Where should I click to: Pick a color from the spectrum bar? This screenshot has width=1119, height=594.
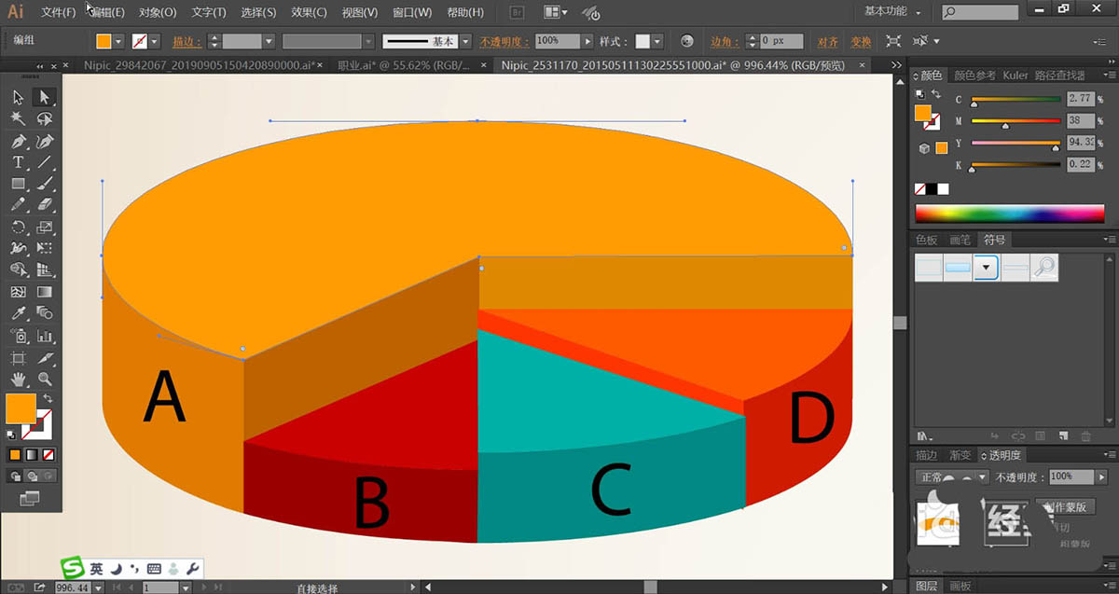click(1009, 214)
